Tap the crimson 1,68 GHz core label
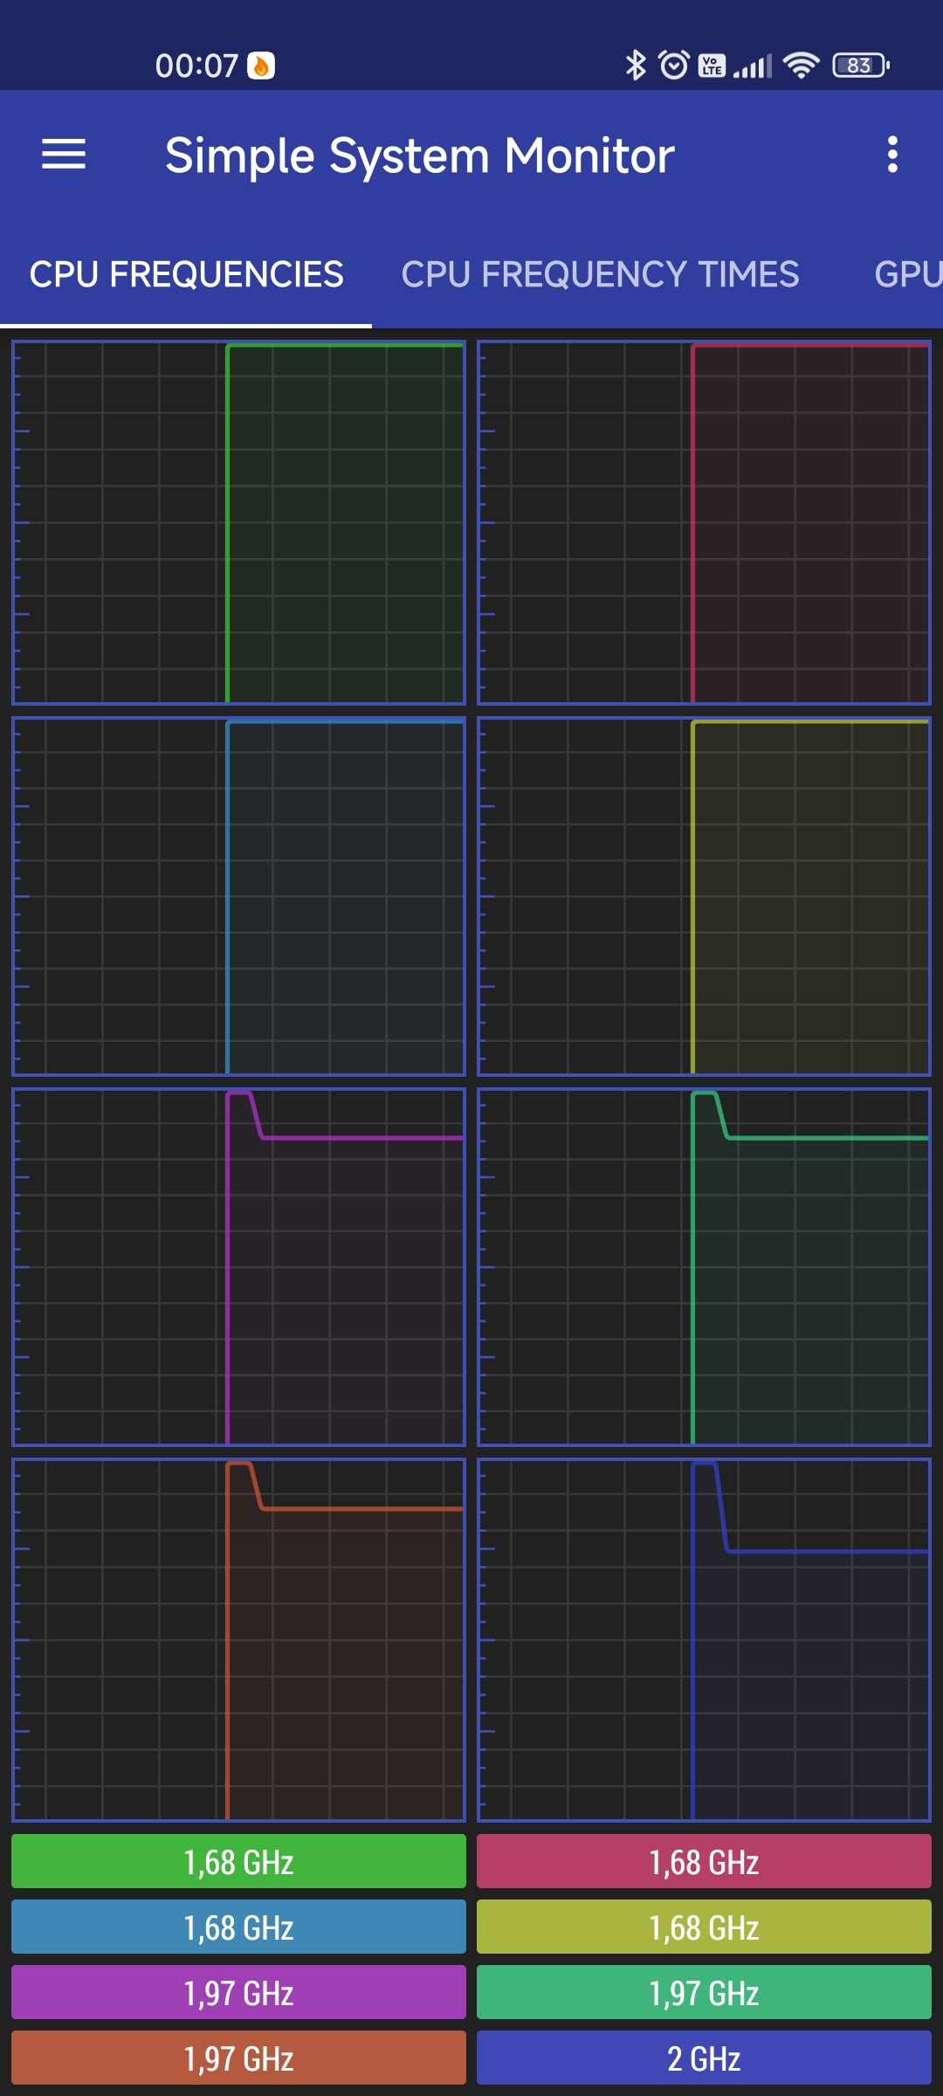The width and height of the screenshot is (943, 2096). click(x=704, y=1861)
